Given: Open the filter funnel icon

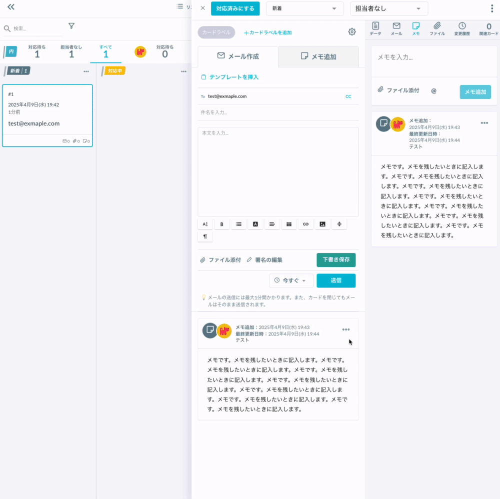Looking at the screenshot, I should tap(71, 26).
